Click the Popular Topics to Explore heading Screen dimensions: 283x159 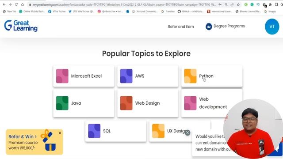(146, 53)
